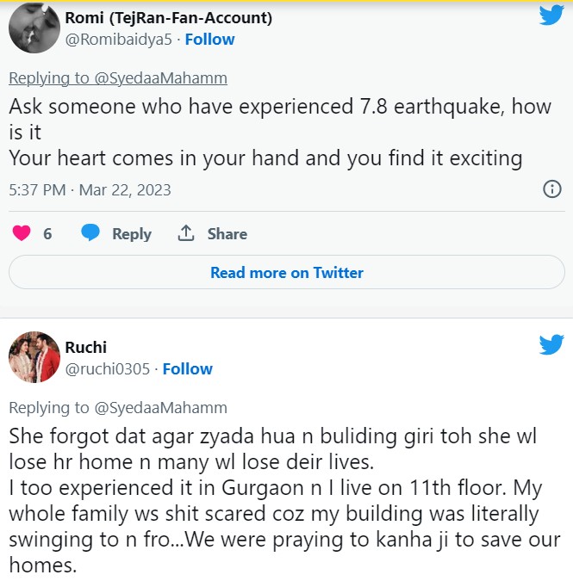This screenshot has height=581, width=573.
Task: Click @Romibaidya5 handle
Action: click(x=119, y=40)
